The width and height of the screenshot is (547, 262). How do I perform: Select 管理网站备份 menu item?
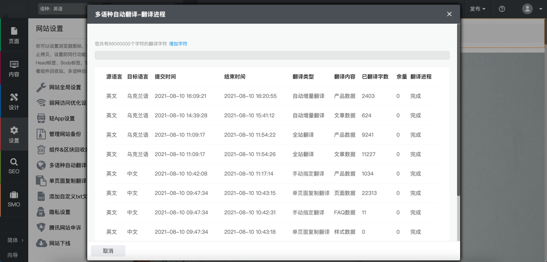65,134
